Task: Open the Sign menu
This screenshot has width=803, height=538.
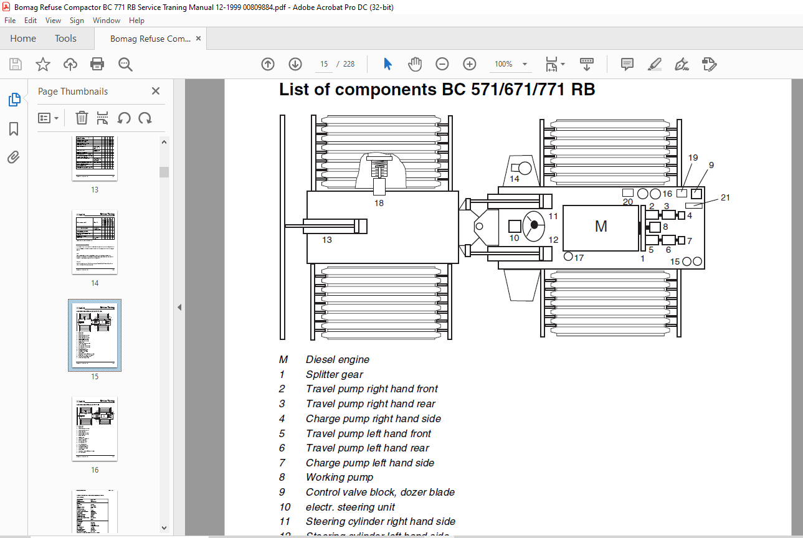Action: tap(77, 21)
